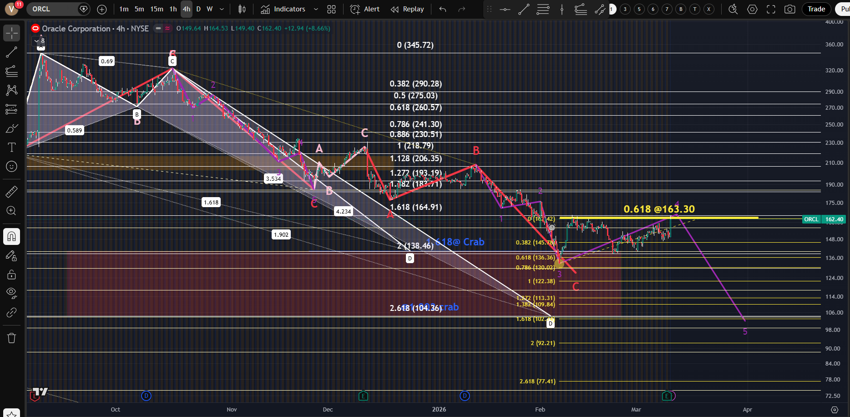Screen dimensions: 850x417
Task: Open the Fibonacci retracement tools
Action: 11,71
